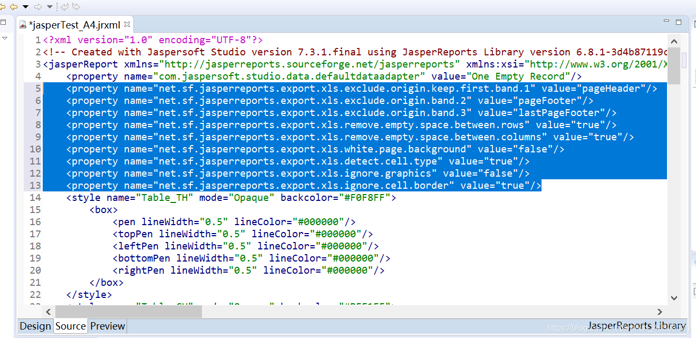Click the JasperReports Library label

(x=637, y=326)
